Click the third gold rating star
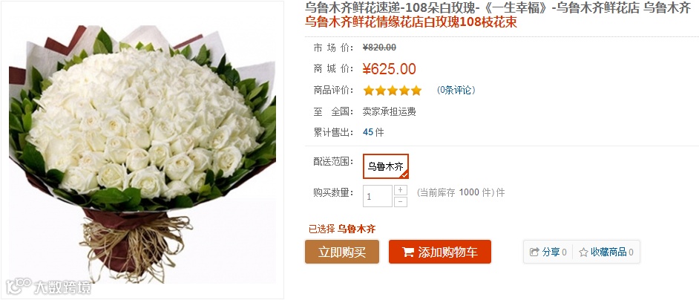699x300 pixels. [x=393, y=91]
